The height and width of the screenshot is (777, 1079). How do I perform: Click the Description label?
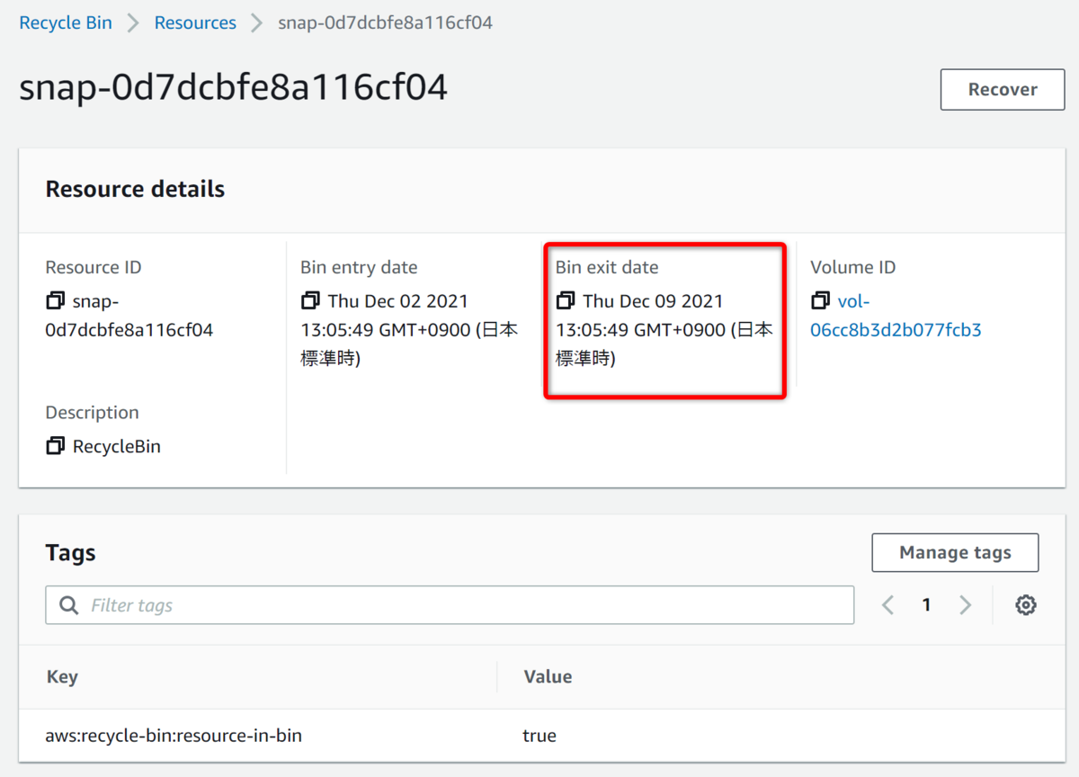[93, 413]
